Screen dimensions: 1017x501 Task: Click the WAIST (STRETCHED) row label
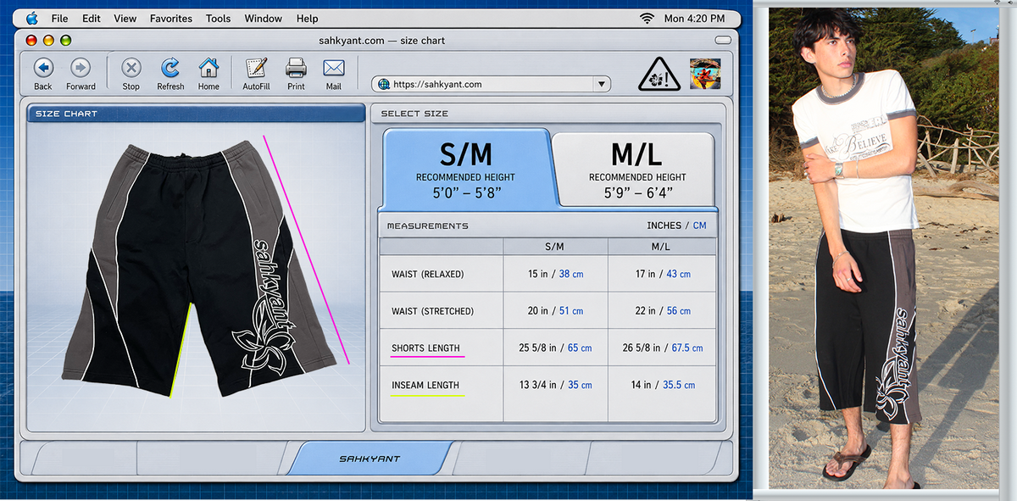[x=432, y=311]
